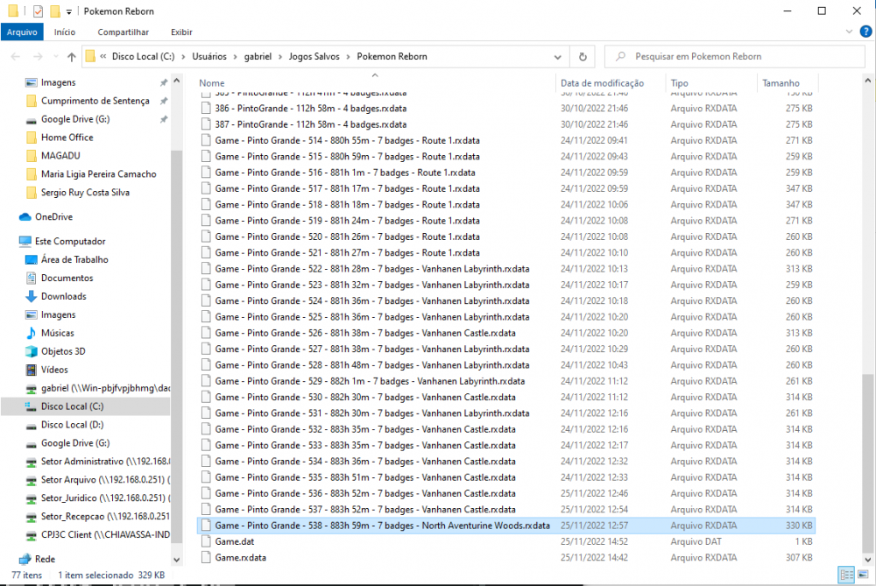This screenshot has height=586, width=876.
Task: Open the address bar history dropdown
Action: 560,57
